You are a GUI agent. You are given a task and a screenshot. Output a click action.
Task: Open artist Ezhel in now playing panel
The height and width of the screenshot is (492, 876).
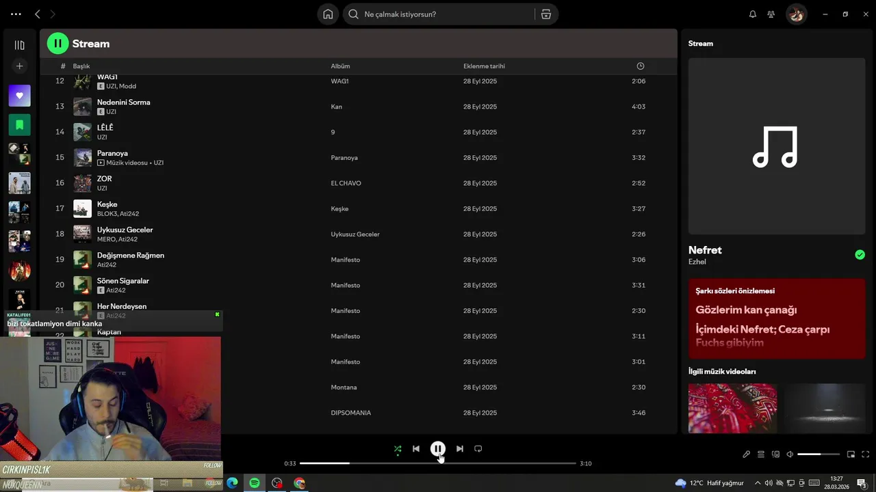(x=697, y=262)
